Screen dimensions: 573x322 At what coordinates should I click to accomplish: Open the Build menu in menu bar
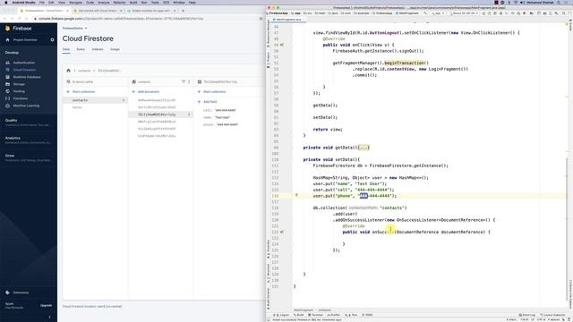pyautogui.click(x=133, y=3)
